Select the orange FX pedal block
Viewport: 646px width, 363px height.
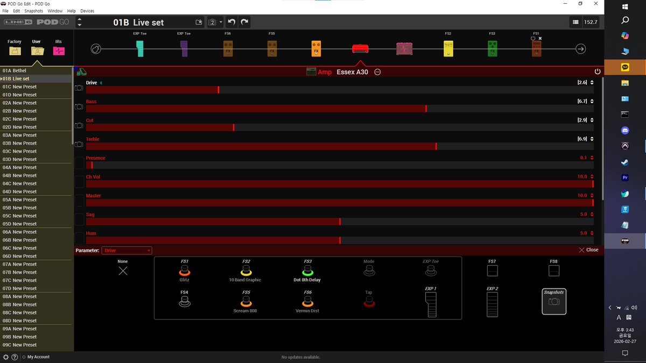(317, 49)
